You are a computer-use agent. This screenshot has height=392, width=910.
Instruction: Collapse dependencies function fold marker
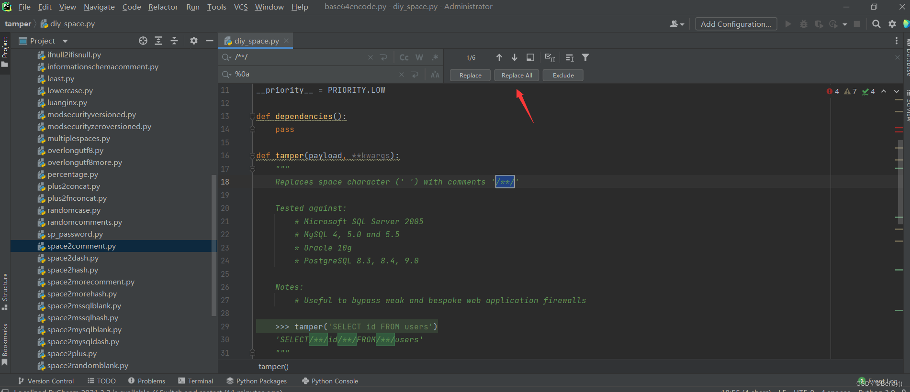(252, 116)
